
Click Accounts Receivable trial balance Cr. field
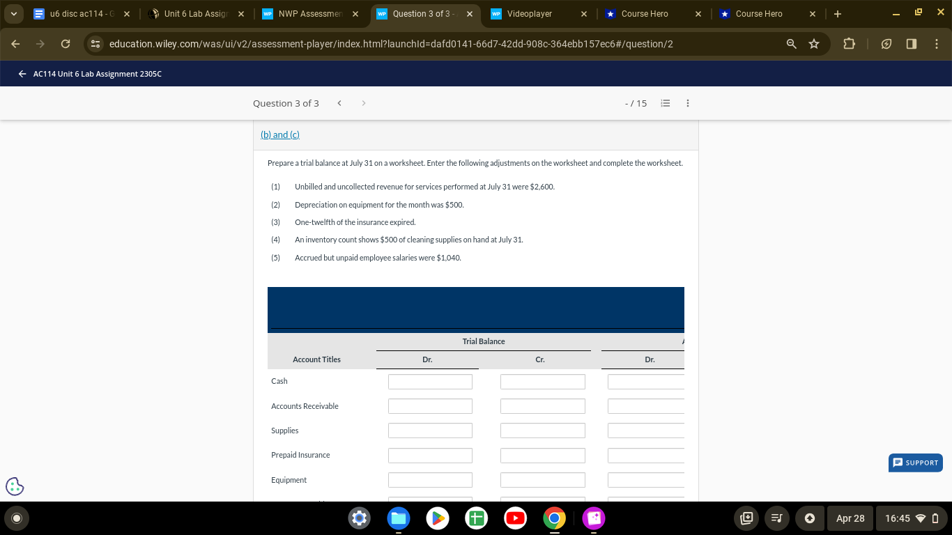[x=543, y=406]
